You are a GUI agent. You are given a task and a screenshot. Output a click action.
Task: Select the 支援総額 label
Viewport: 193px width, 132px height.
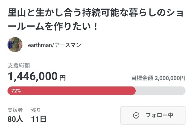pyautogui.click(x=19, y=65)
